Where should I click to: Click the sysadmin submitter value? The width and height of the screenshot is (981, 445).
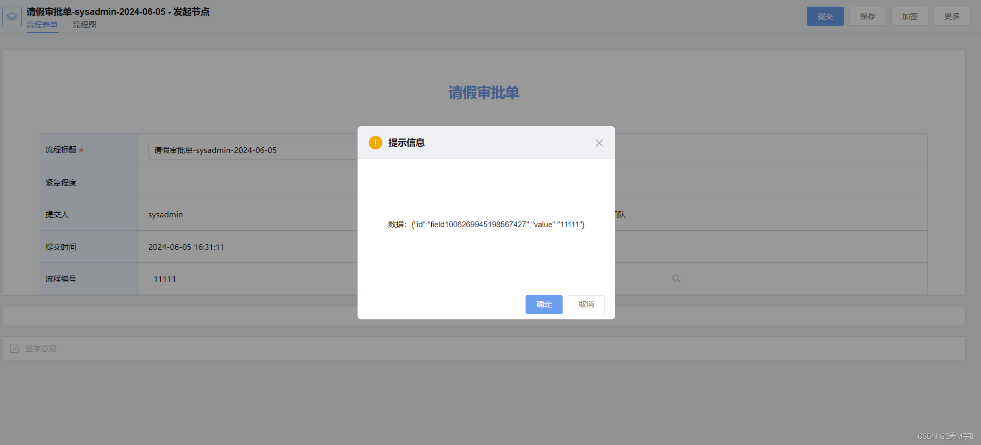pos(165,215)
